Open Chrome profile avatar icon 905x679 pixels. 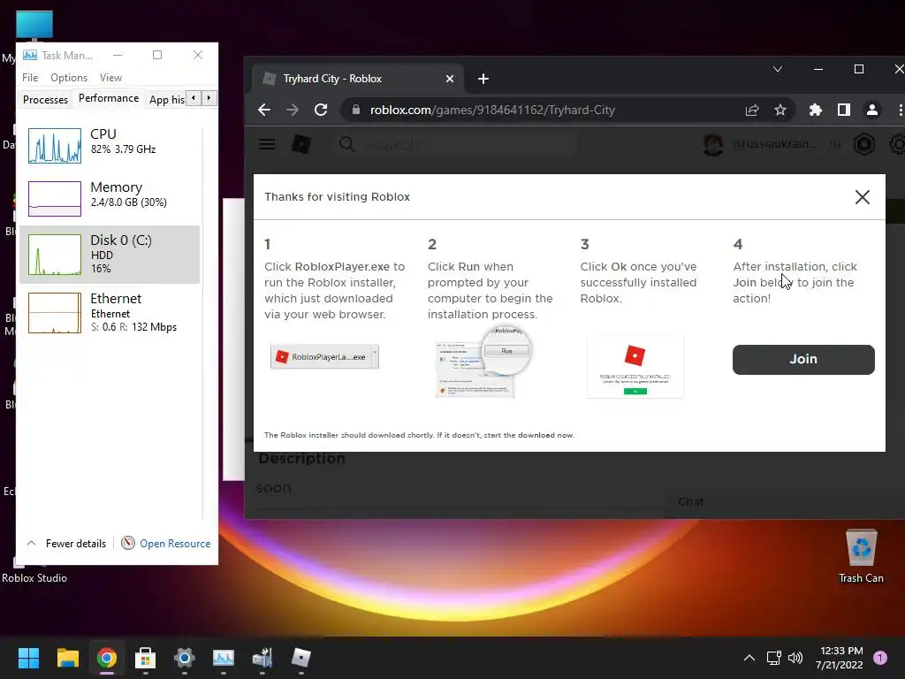tap(872, 110)
